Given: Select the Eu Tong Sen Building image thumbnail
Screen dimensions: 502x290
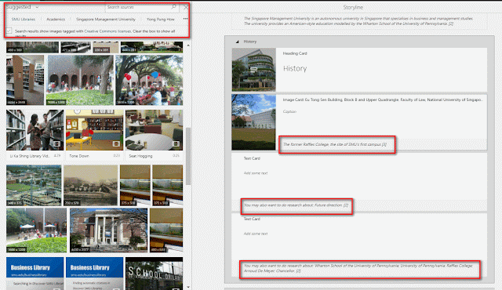Looking at the screenshot, I should click(x=253, y=122).
